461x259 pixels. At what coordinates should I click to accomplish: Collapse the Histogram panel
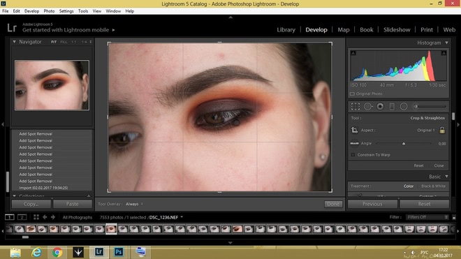446,43
